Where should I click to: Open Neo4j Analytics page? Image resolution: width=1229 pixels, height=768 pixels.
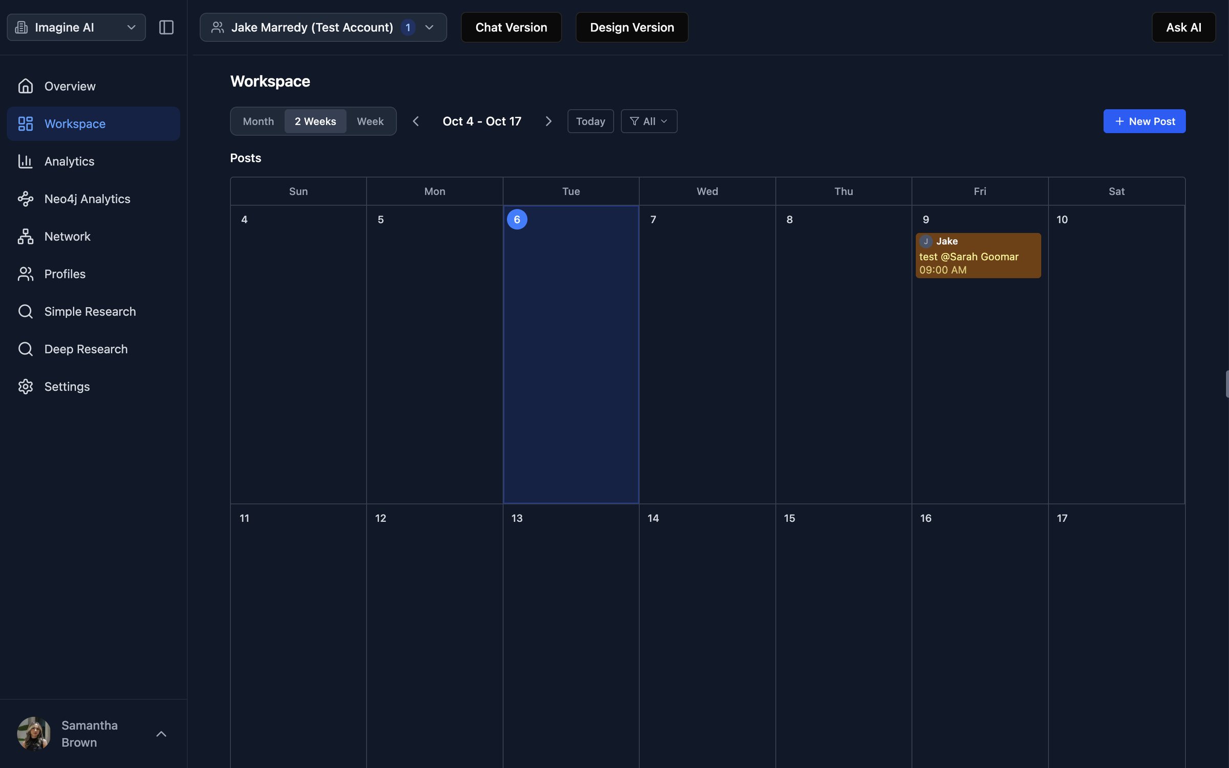(x=93, y=199)
